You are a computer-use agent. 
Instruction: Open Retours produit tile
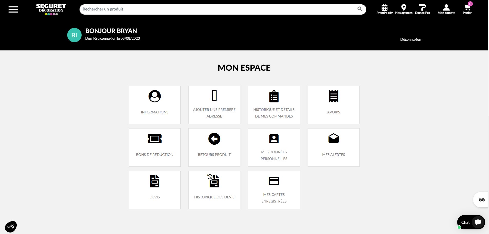(214, 147)
